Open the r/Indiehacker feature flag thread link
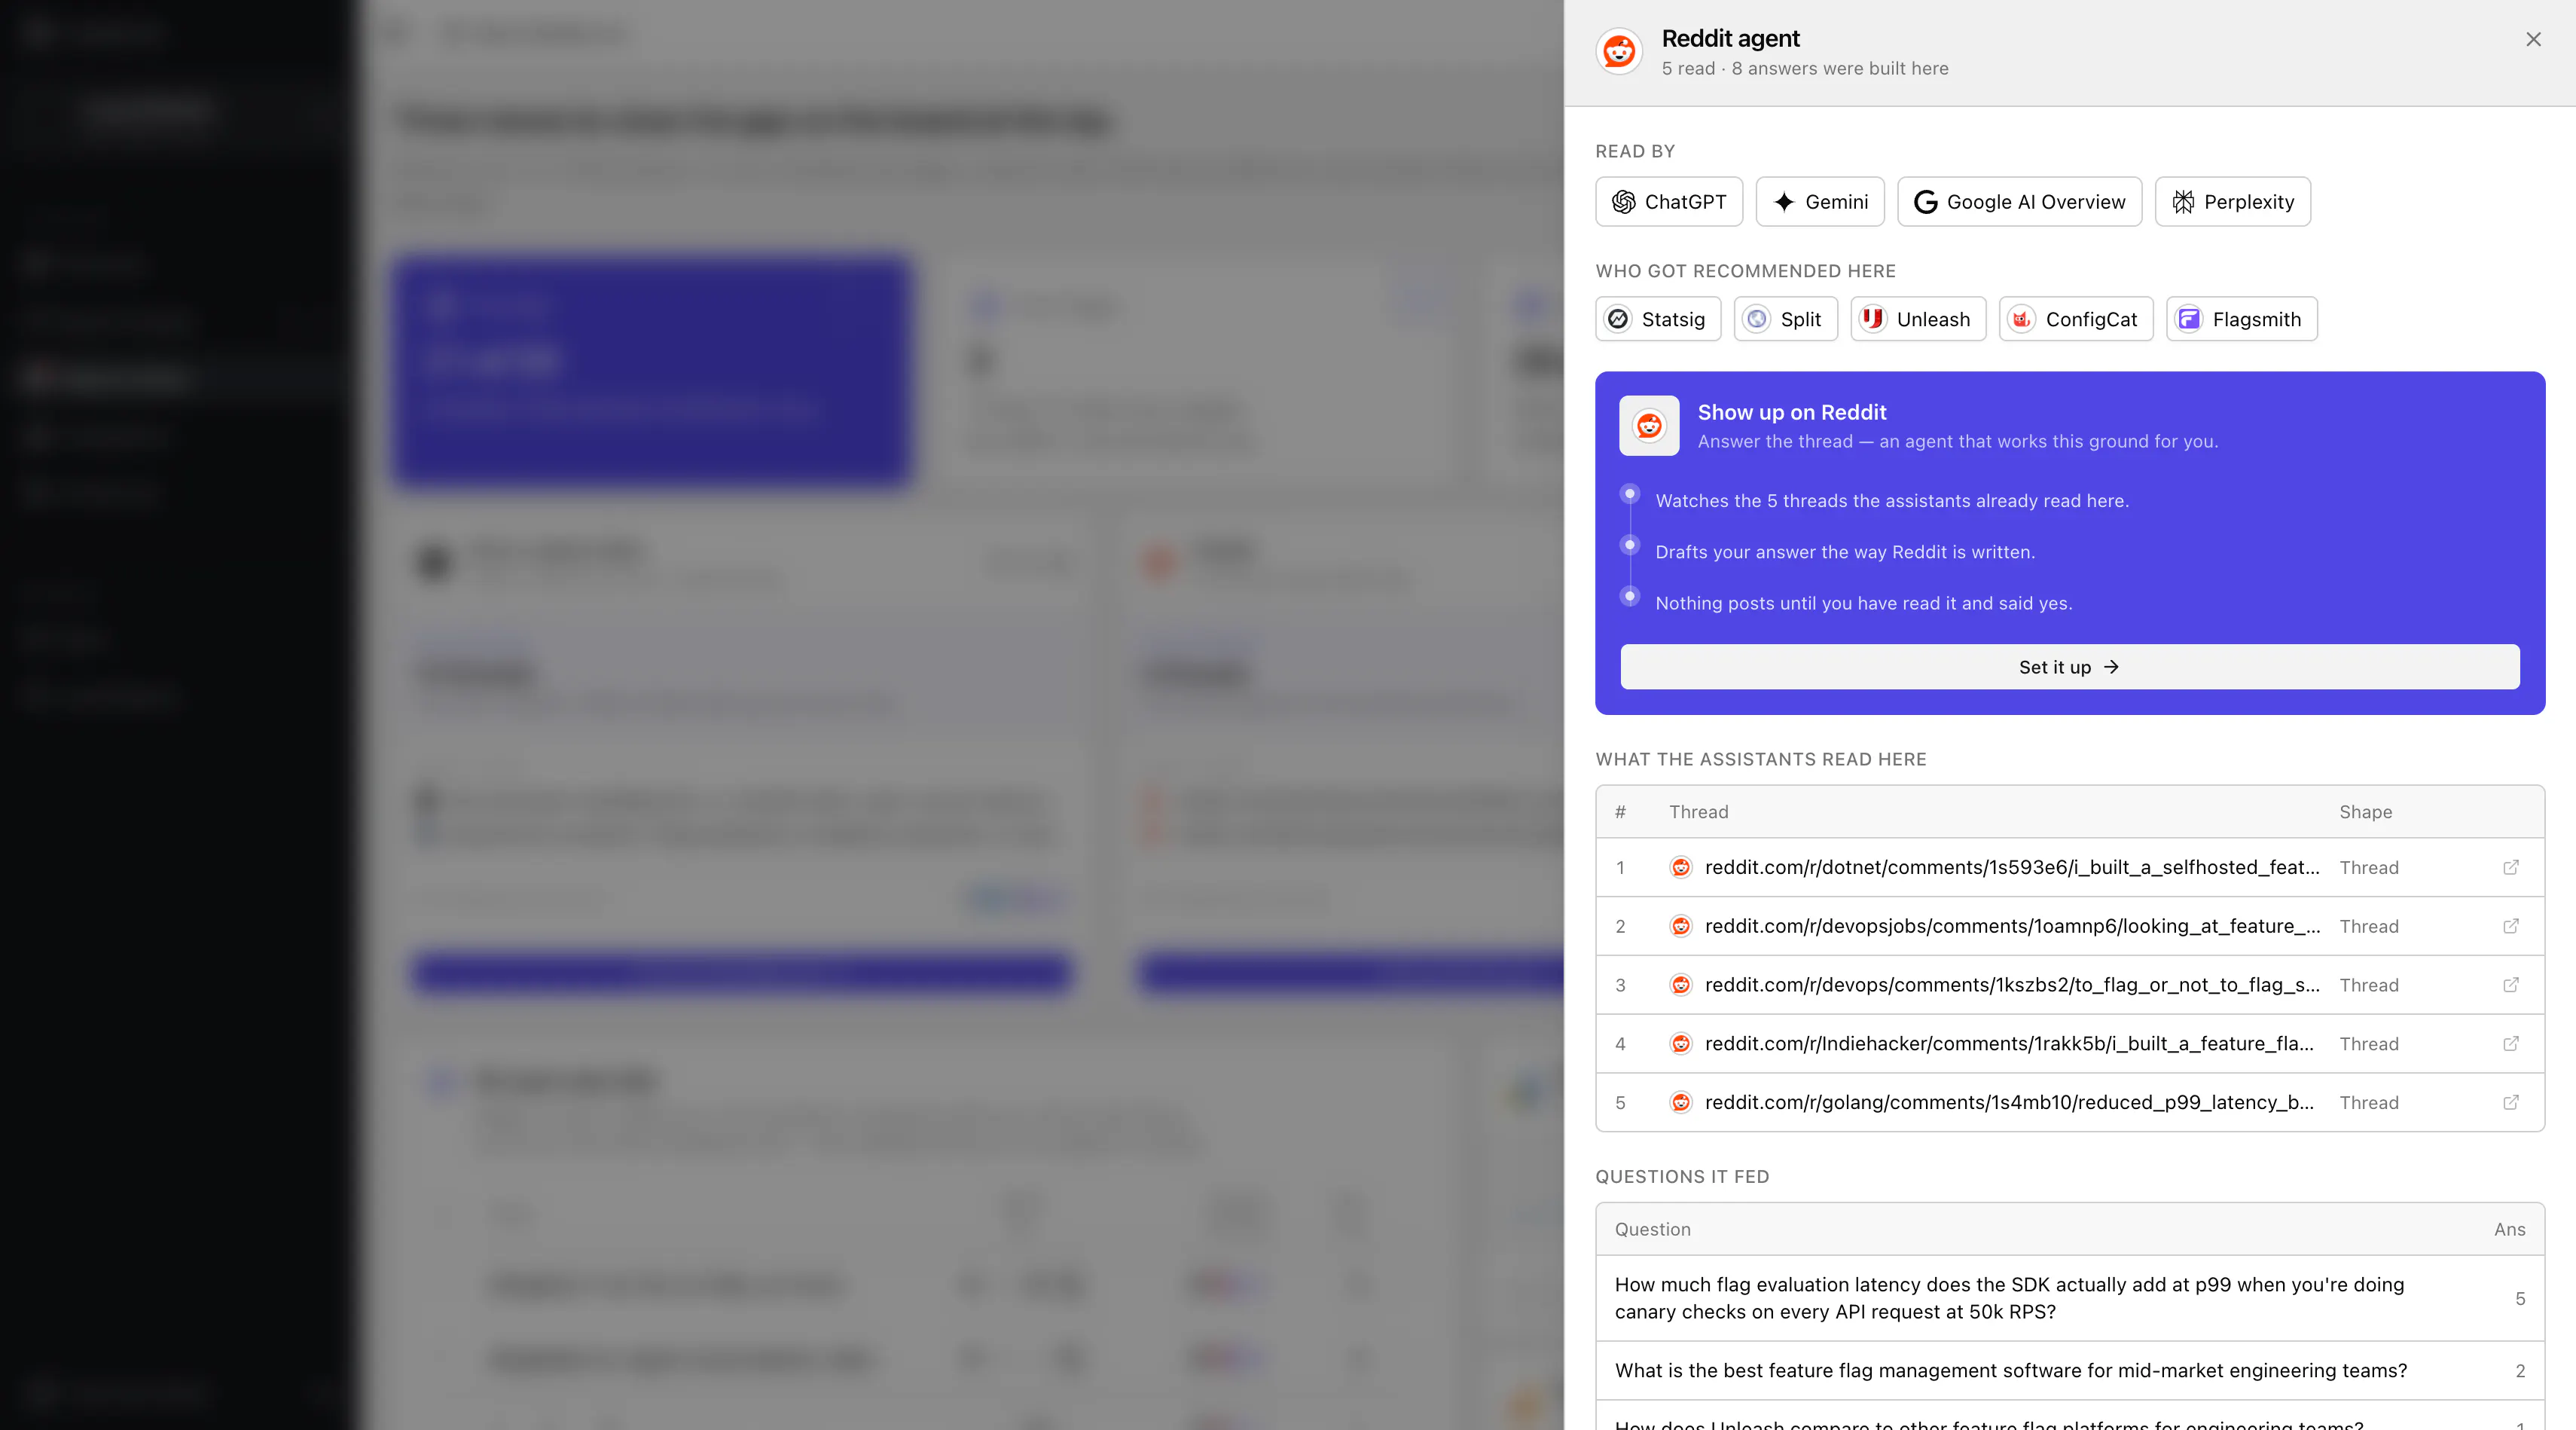 pyautogui.click(x=2009, y=1044)
